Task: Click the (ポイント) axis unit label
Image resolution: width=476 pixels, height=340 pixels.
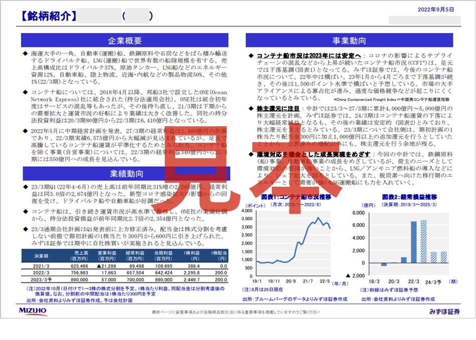Action: pos(255,205)
